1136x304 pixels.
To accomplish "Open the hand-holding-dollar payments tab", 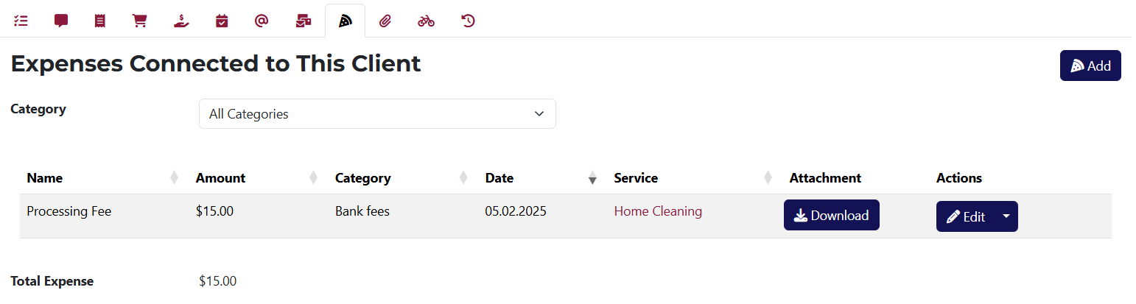I will pos(181,21).
